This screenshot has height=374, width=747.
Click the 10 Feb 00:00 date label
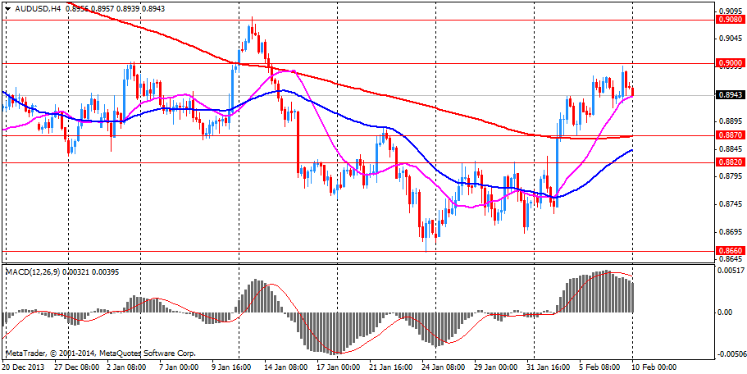click(653, 367)
